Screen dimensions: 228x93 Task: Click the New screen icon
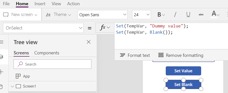tap(6, 15)
